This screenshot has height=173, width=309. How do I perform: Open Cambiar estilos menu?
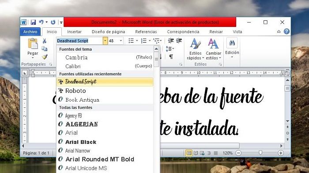[213, 49]
